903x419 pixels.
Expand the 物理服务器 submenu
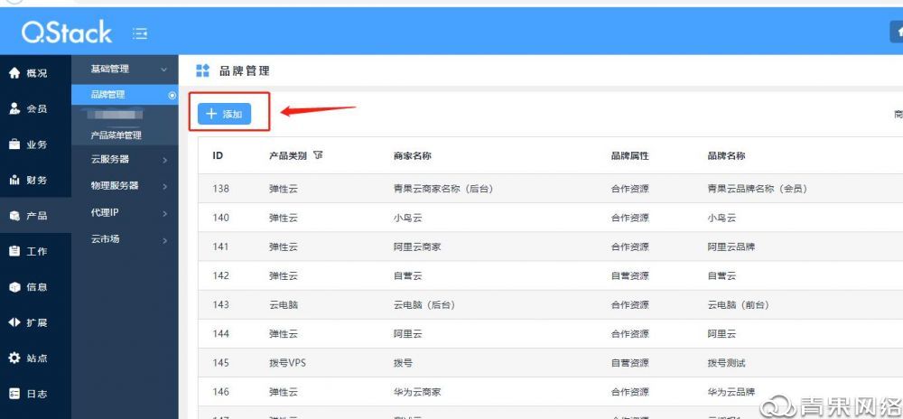tap(164, 187)
